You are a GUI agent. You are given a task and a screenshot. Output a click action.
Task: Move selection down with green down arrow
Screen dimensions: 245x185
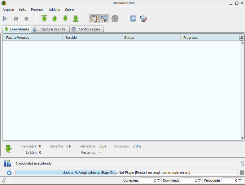point(65,19)
